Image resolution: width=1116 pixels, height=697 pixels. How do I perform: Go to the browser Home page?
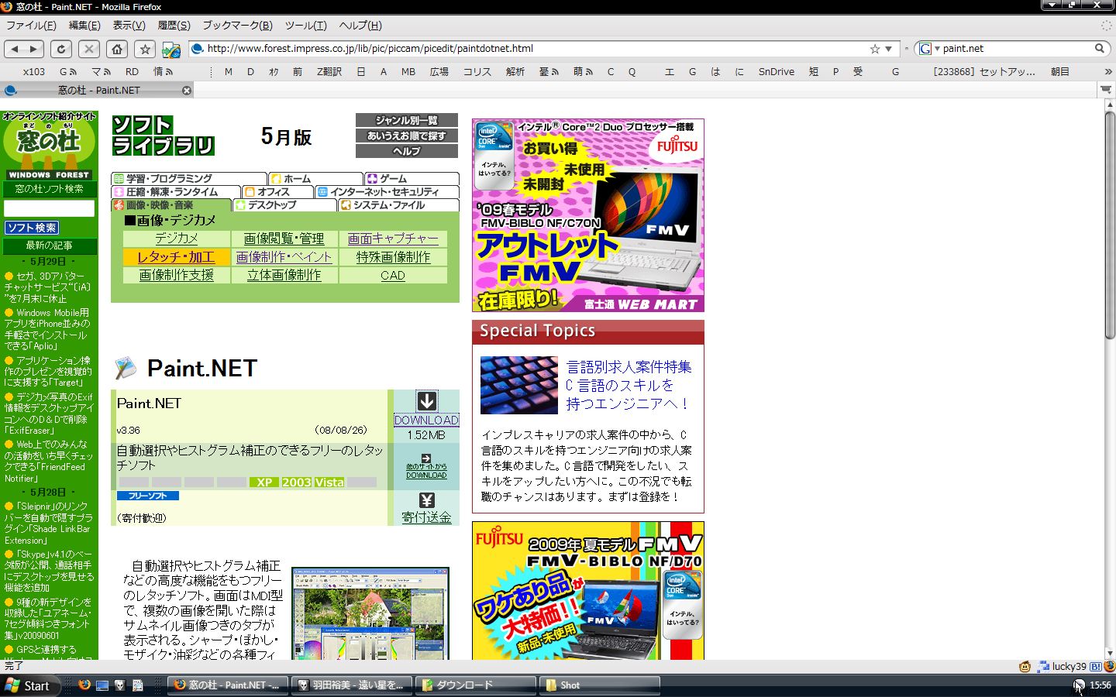(117, 49)
